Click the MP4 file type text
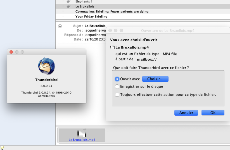Viewport: 230px width, 150px height. (x=170, y=54)
